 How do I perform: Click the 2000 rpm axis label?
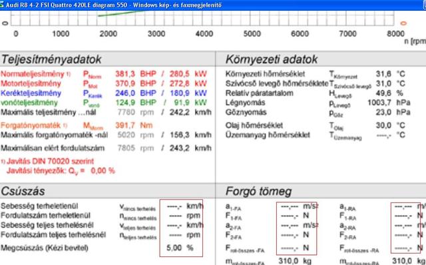coord(108,34)
